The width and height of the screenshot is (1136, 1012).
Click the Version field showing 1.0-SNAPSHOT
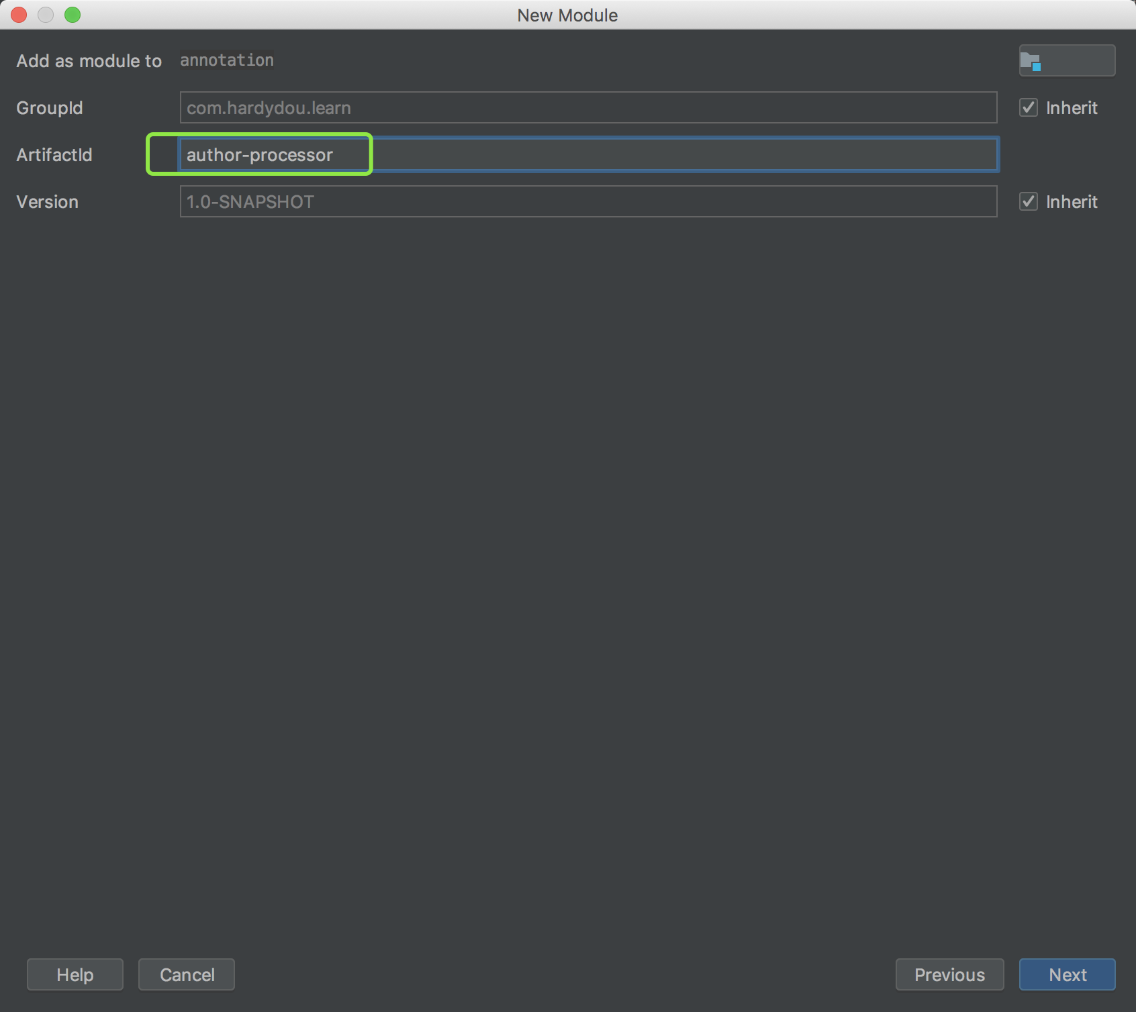[x=587, y=202]
